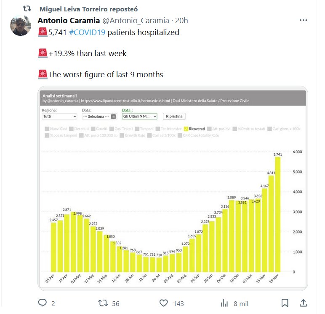Click the share upload icon
Image resolution: width=325 pixels, height=314 pixels.
303,303
